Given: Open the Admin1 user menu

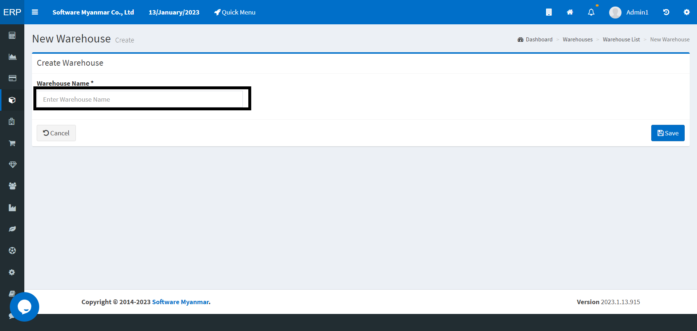Looking at the screenshot, I should pos(629,12).
